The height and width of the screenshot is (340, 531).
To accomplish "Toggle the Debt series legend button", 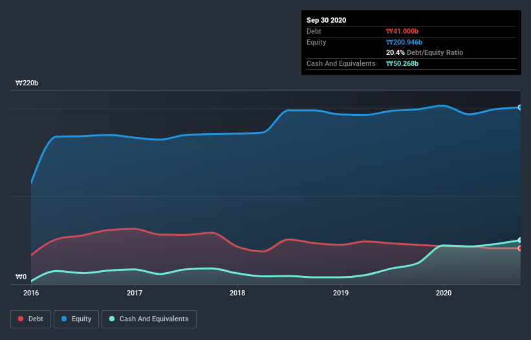I will 30,319.
